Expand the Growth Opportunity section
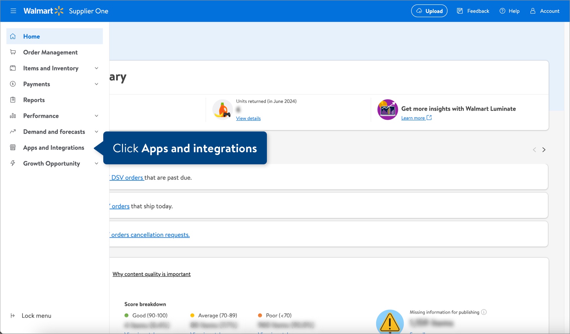This screenshot has width=570, height=334. coord(97,163)
